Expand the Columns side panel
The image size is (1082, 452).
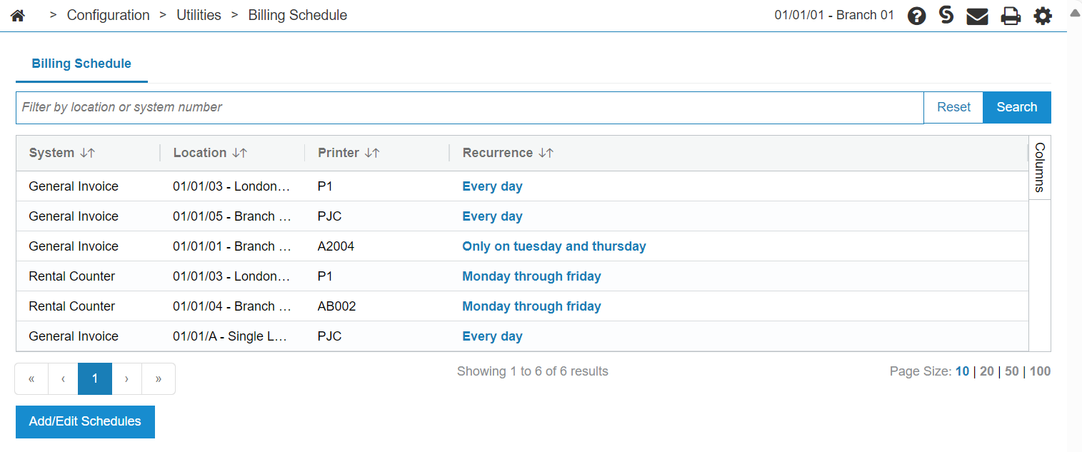click(1040, 168)
